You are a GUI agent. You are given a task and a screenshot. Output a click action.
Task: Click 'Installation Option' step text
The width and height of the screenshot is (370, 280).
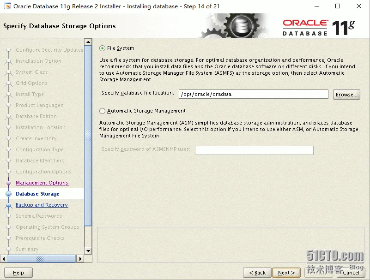tap(38, 61)
